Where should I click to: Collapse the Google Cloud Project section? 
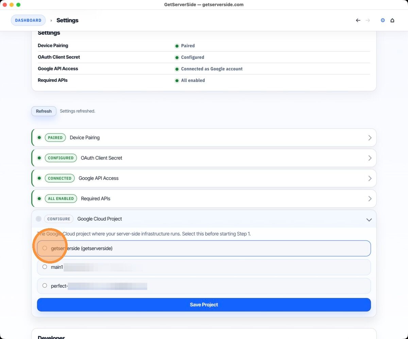(x=369, y=220)
